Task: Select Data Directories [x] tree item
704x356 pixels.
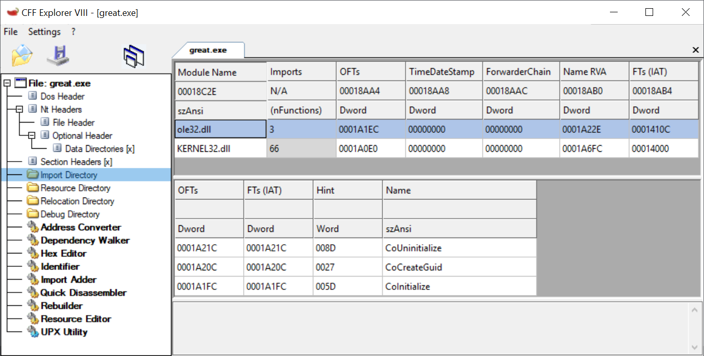Action: [100, 149]
